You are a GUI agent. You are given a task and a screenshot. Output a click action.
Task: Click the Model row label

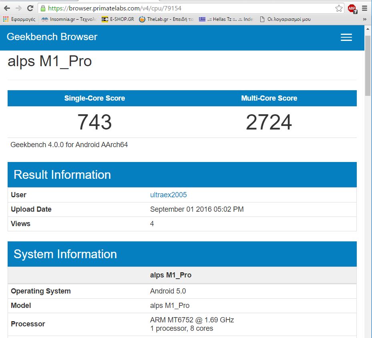coord(21,306)
